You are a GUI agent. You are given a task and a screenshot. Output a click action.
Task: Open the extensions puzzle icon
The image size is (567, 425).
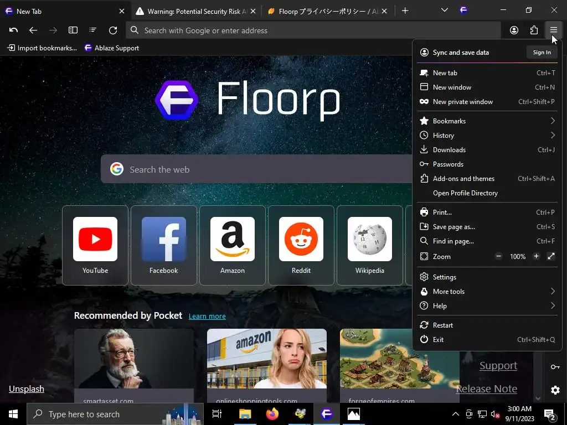534,30
